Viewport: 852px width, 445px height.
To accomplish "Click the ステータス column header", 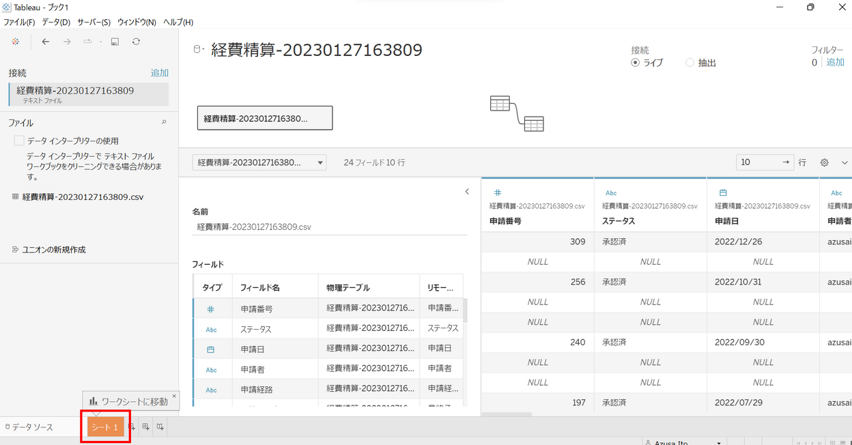I will point(619,221).
